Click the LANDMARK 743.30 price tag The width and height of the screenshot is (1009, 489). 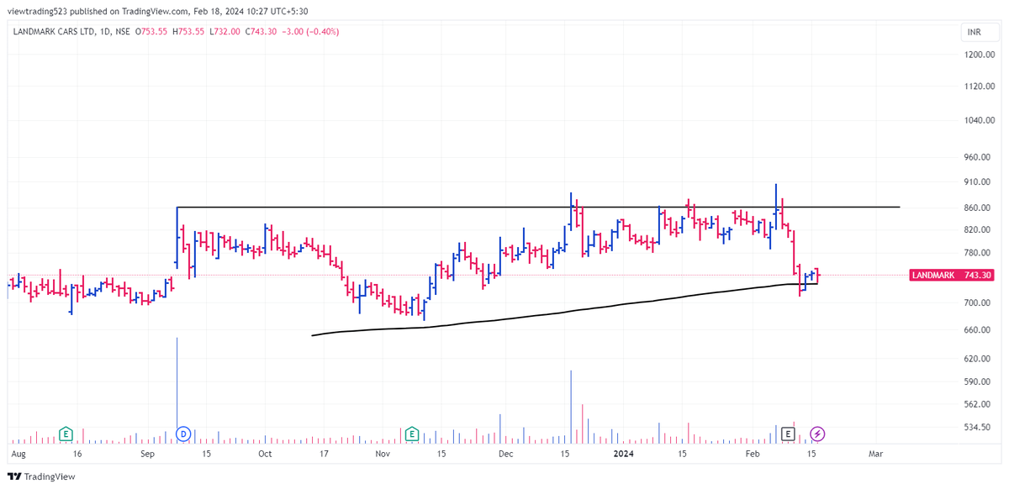point(953,275)
